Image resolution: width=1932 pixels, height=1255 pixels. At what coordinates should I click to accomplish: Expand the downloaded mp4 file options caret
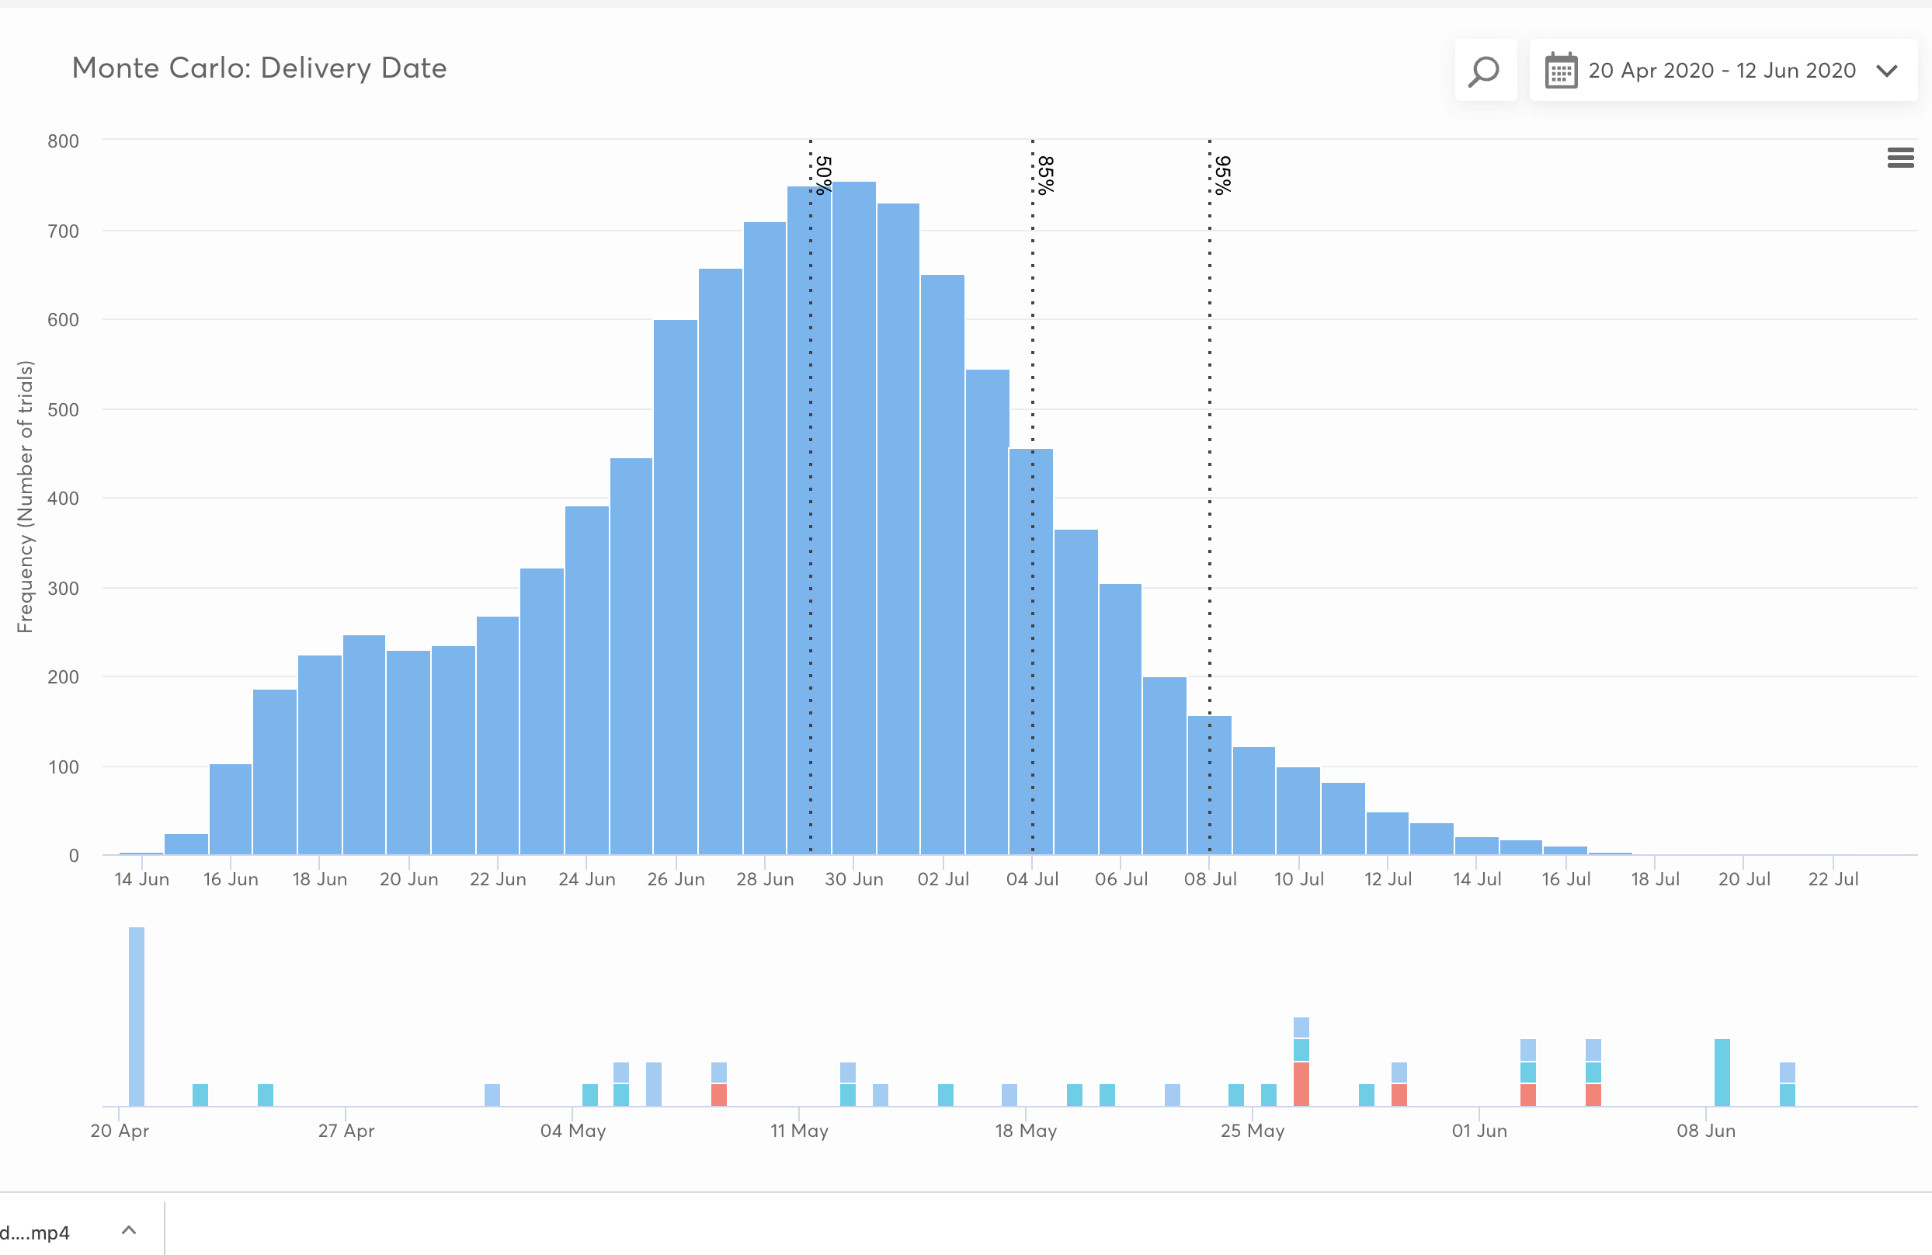pyautogui.click(x=128, y=1230)
